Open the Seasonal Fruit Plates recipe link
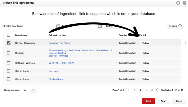Viewport: 188px width, 107px height. tap(59, 43)
